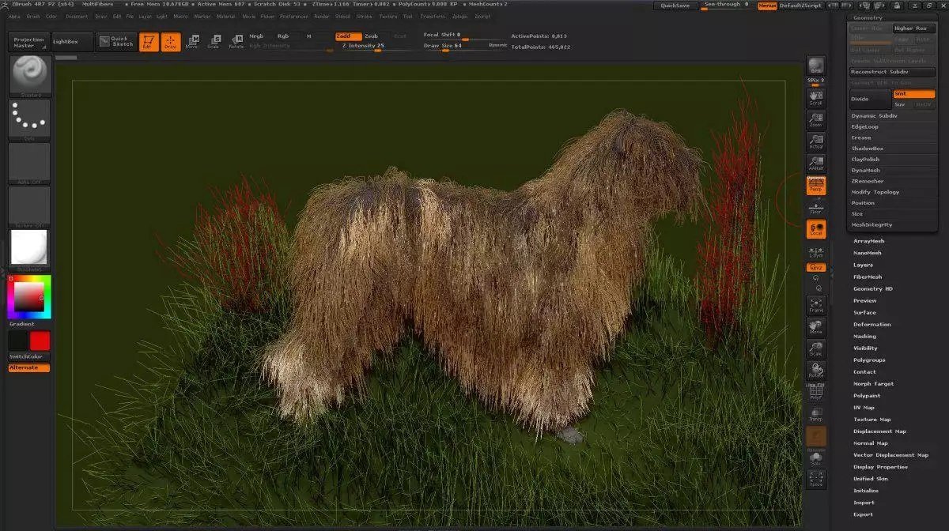The width and height of the screenshot is (949, 531).
Task: Toggle PolyF wireframe display
Action: click(x=816, y=393)
